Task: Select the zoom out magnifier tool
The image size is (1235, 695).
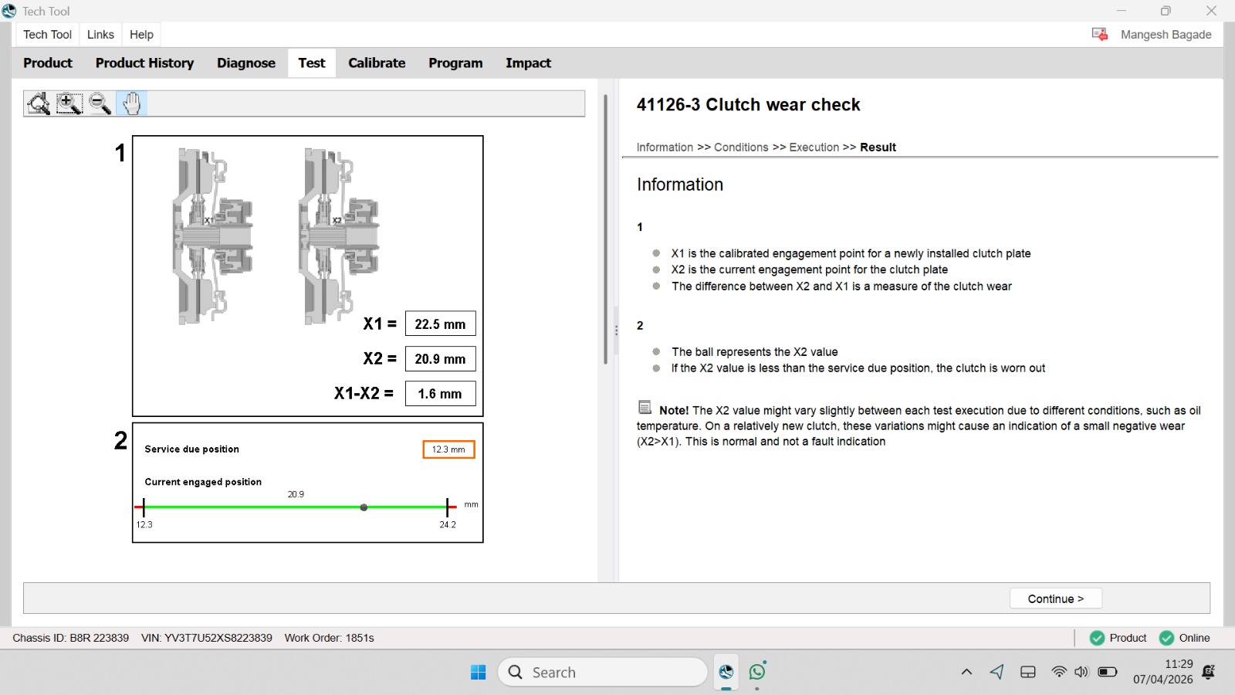Action: coord(100,103)
